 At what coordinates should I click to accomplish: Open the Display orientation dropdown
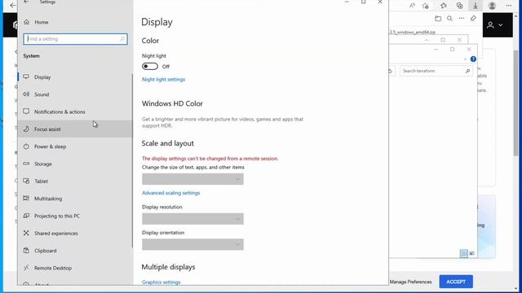(192, 244)
